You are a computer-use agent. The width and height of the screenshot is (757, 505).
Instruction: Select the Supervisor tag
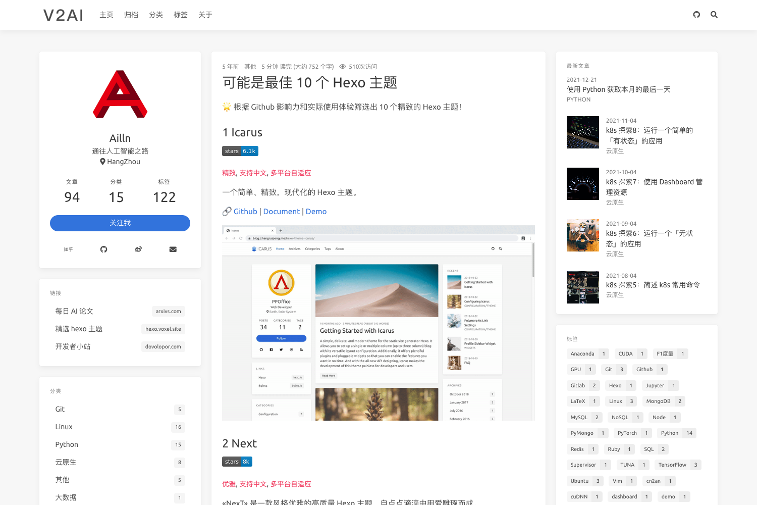(x=589, y=465)
